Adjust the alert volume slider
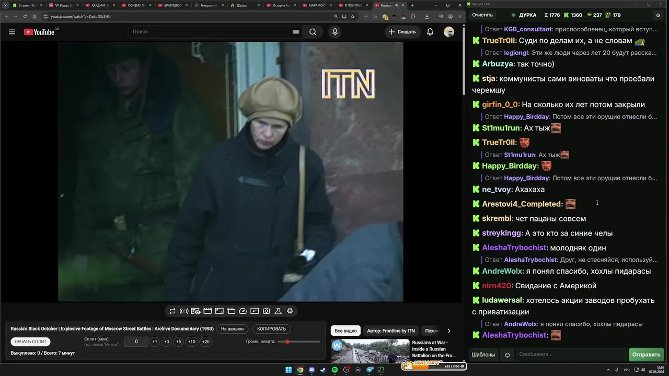The height and width of the screenshot is (376, 669). coord(299,342)
